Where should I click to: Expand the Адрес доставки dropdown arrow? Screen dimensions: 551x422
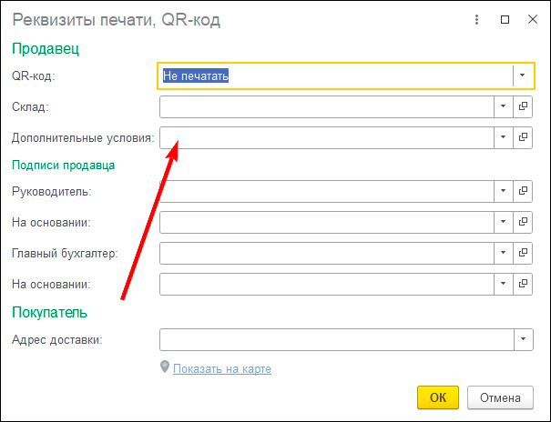pos(523,340)
